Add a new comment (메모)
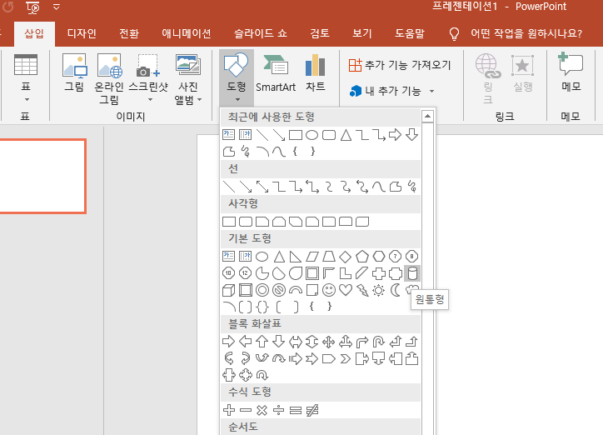 click(571, 72)
